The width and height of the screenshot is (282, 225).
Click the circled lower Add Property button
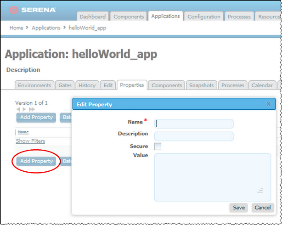pos(36,161)
